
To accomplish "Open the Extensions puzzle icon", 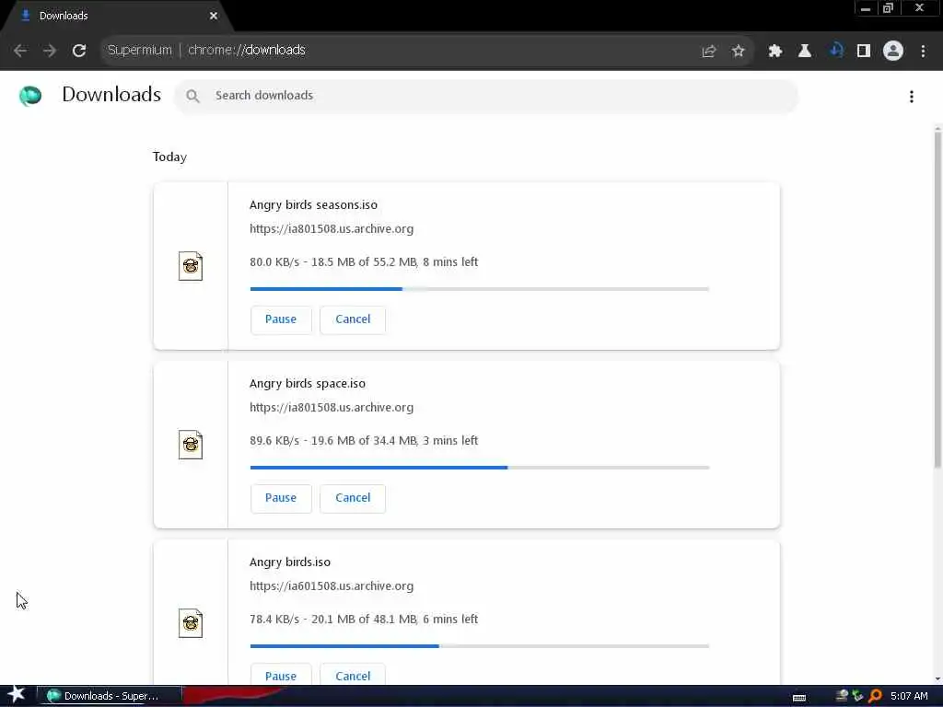I will point(775,52).
